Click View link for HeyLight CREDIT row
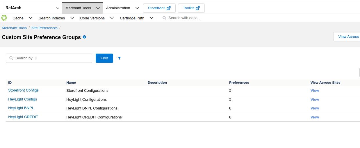 315,117
